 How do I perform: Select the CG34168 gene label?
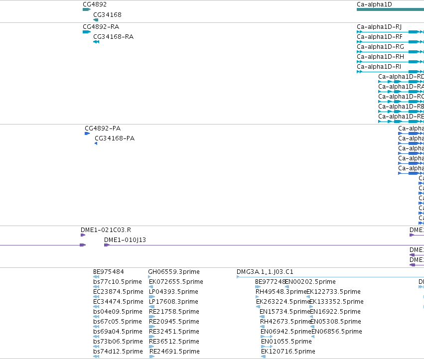(x=107, y=14)
